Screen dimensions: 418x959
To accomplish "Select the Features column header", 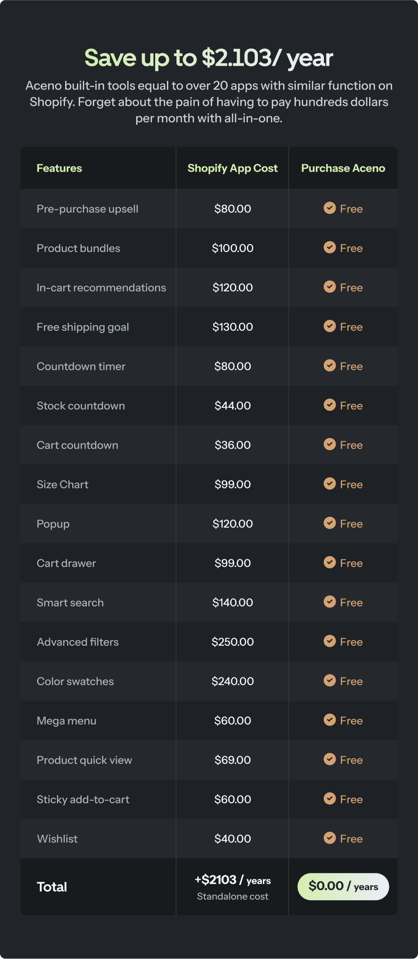I will 59,168.
